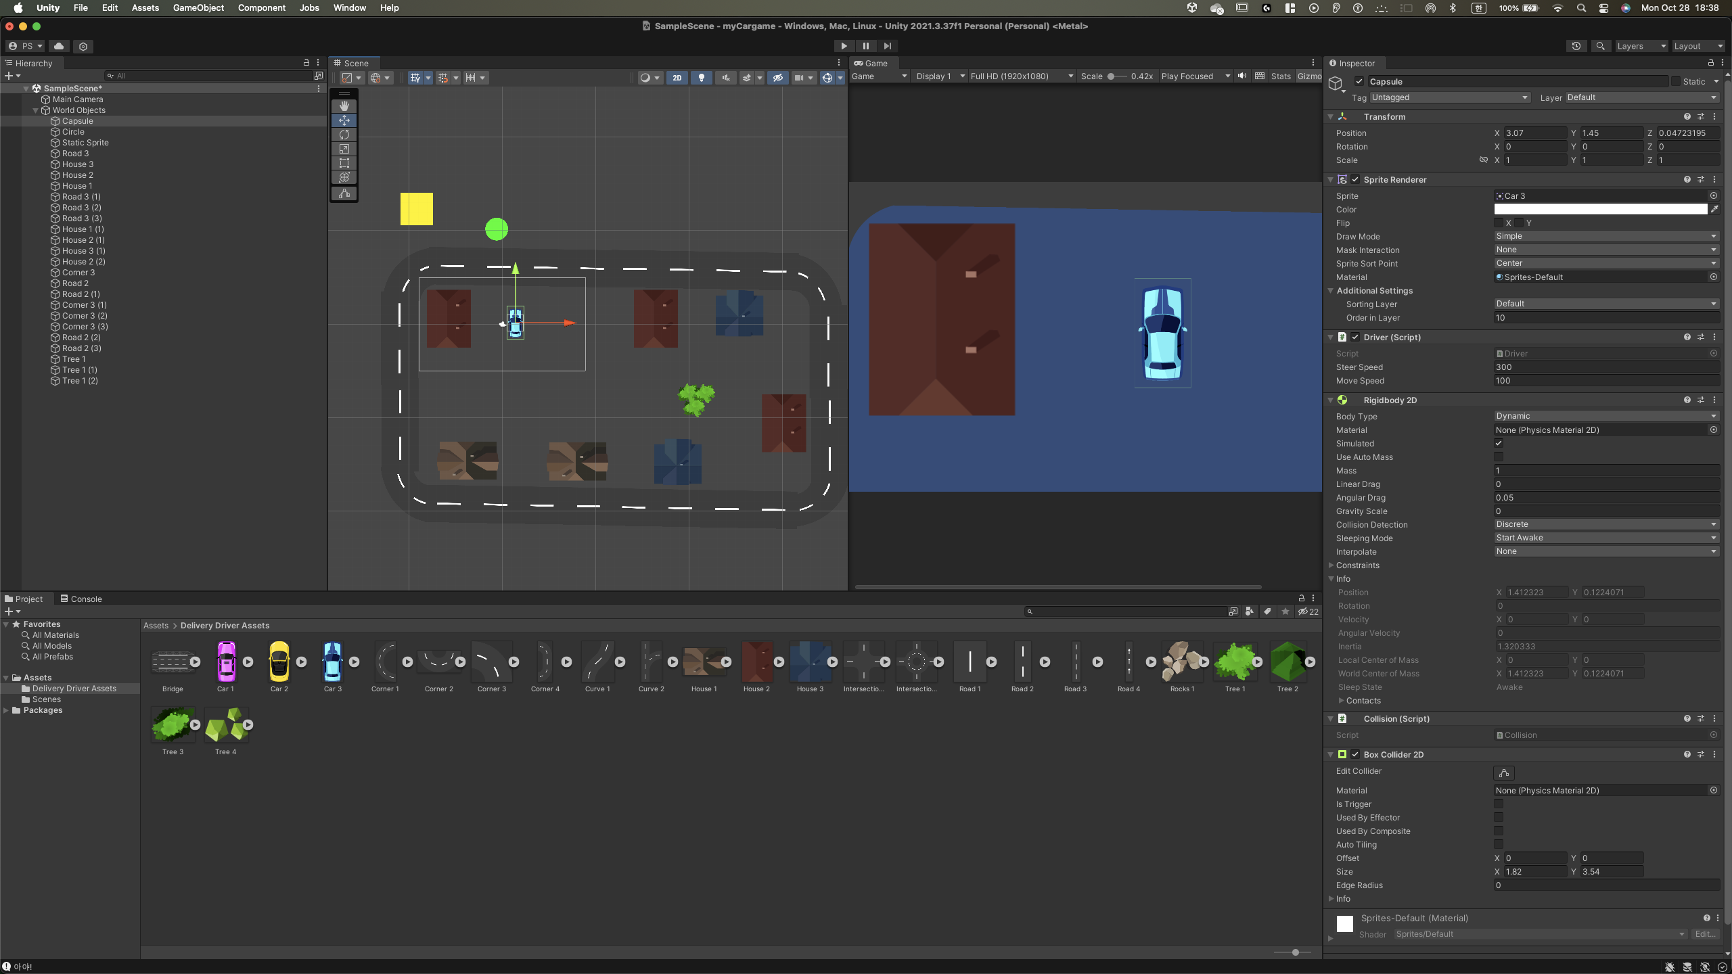
Task: Click the cloud services icon
Action: pos(59,46)
